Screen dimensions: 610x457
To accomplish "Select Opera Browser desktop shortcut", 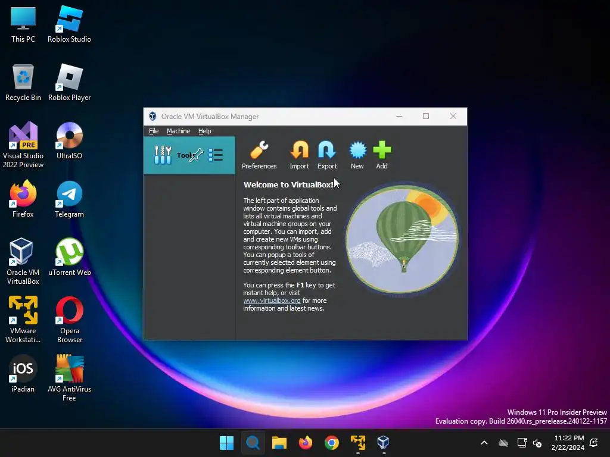I will 69,320.
